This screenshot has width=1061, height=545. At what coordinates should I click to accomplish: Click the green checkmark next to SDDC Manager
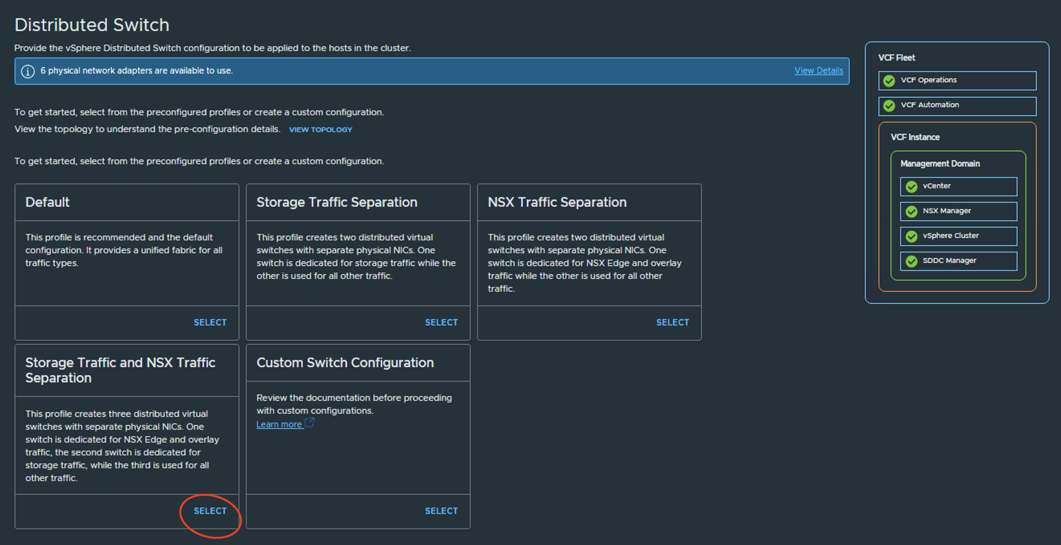pyautogui.click(x=912, y=260)
